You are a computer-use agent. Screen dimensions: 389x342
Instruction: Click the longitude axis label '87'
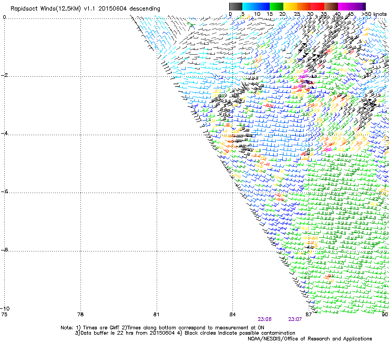pyautogui.click(x=309, y=315)
